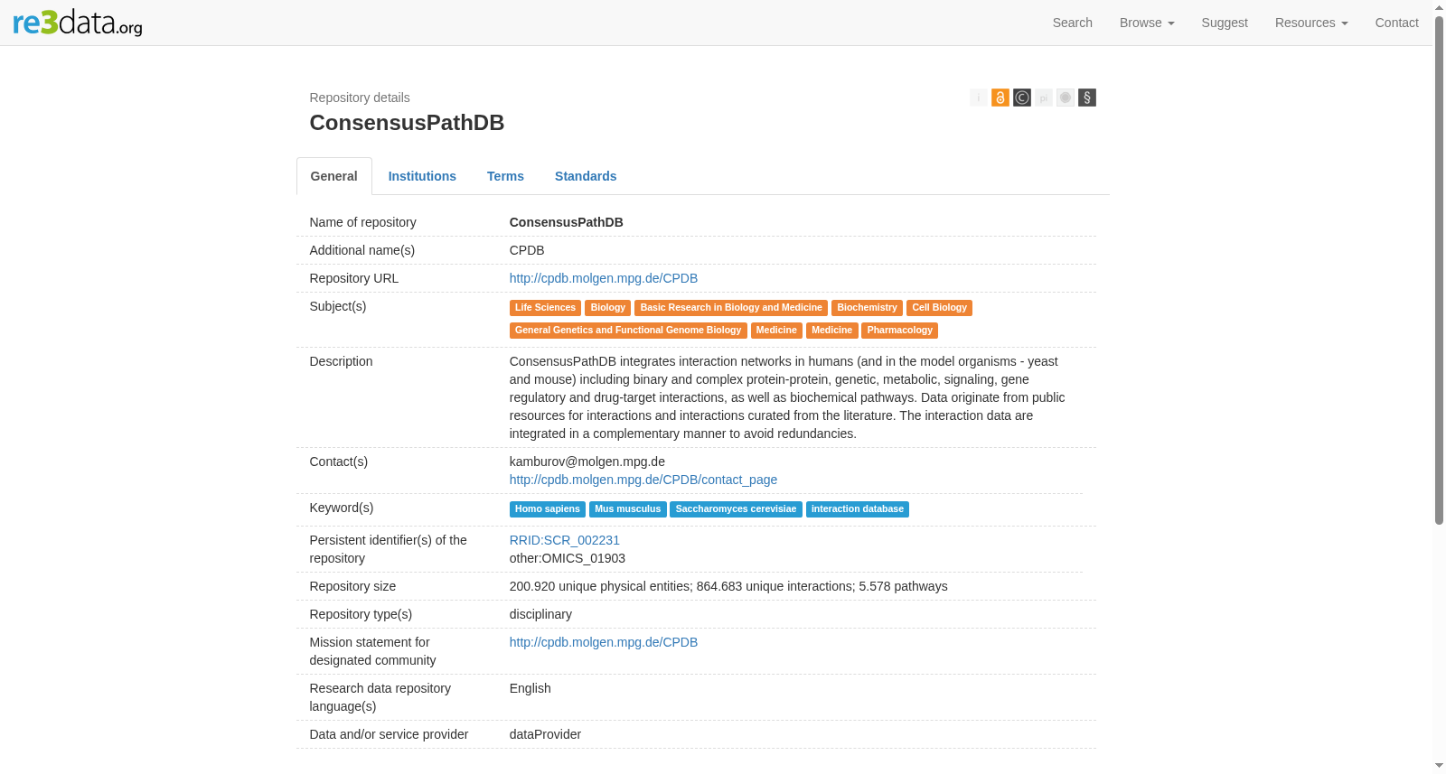Viewport: 1446px width, 774px height.
Task: Click the copyright license icon
Action: [x=1021, y=98]
